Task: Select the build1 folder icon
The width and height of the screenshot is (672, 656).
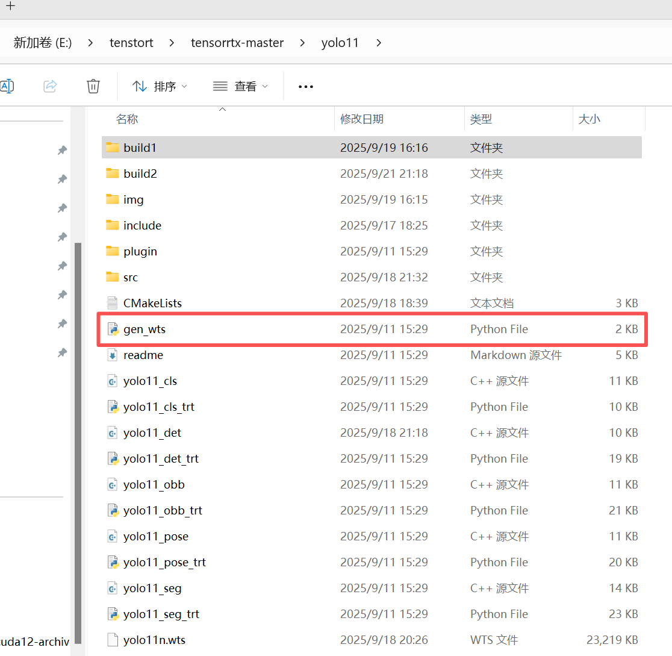Action: [x=112, y=148]
